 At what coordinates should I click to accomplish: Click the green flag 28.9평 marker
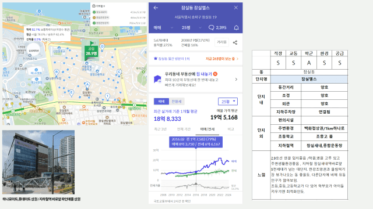(x=92, y=51)
